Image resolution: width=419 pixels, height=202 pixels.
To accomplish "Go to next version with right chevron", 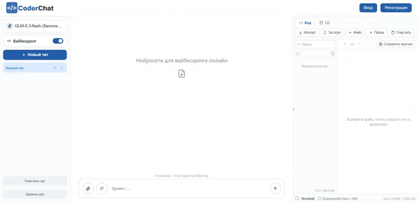I will (360, 44).
